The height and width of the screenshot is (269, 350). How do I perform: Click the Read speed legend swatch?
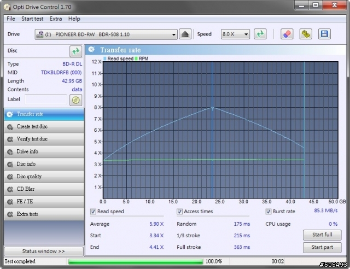105,59
